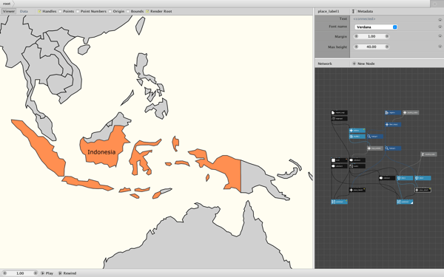The height and width of the screenshot is (277, 444).
Task: Select the rendered combine2 node
Action: click(x=405, y=202)
